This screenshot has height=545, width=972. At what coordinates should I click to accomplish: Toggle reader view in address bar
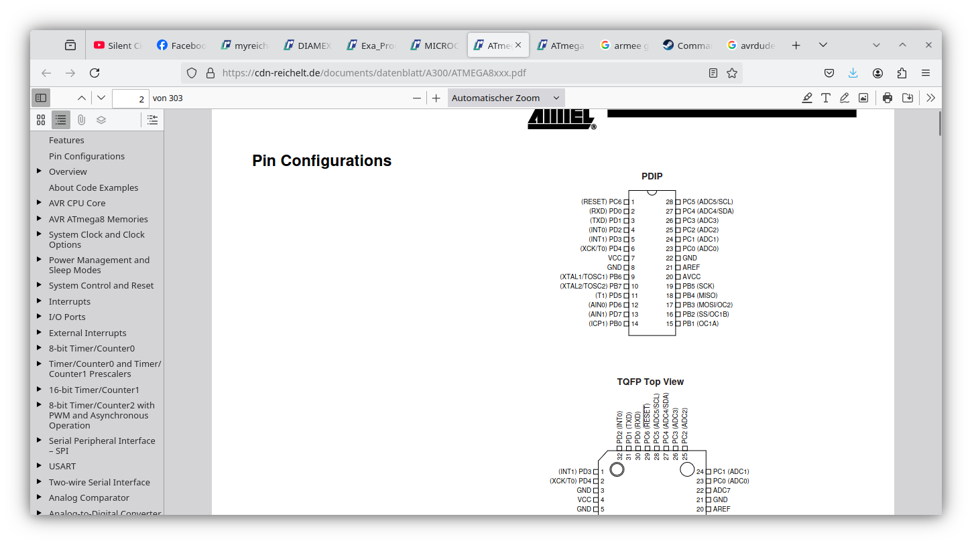tap(713, 73)
